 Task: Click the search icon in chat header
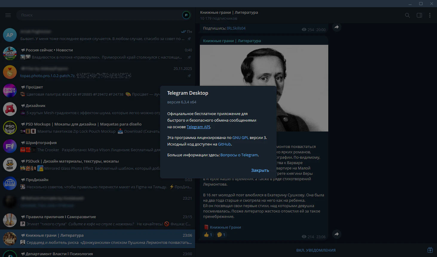407,15
